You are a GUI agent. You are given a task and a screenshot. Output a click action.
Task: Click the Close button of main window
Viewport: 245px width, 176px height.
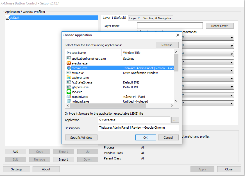pos(229,169)
